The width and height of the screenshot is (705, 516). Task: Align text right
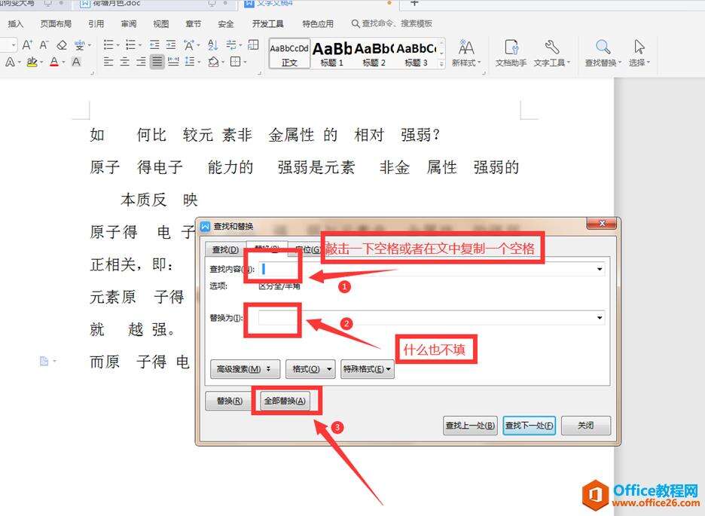pos(141,62)
